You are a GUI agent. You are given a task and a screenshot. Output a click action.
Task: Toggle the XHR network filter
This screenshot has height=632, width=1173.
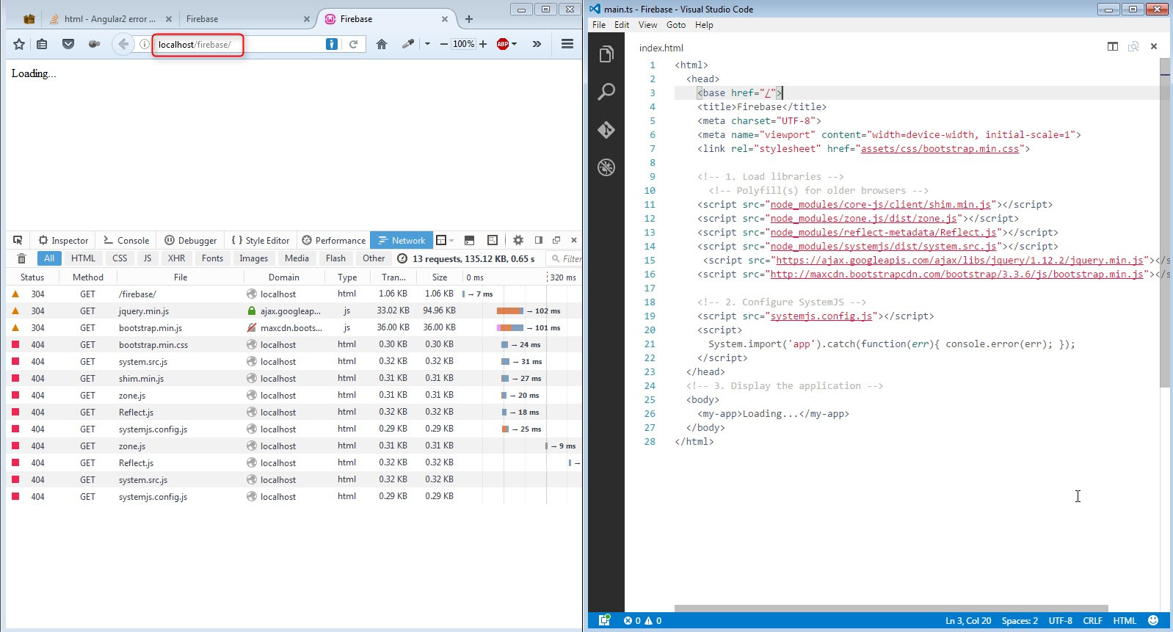[176, 258]
